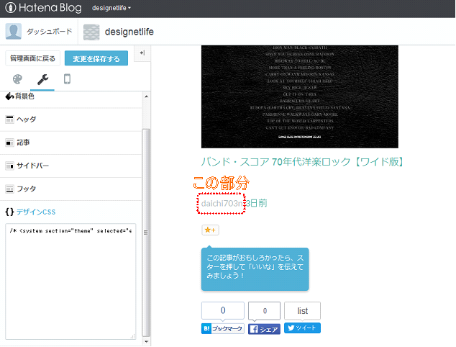Click the Twitter ツイート button
456x347 pixels.
click(x=303, y=328)
